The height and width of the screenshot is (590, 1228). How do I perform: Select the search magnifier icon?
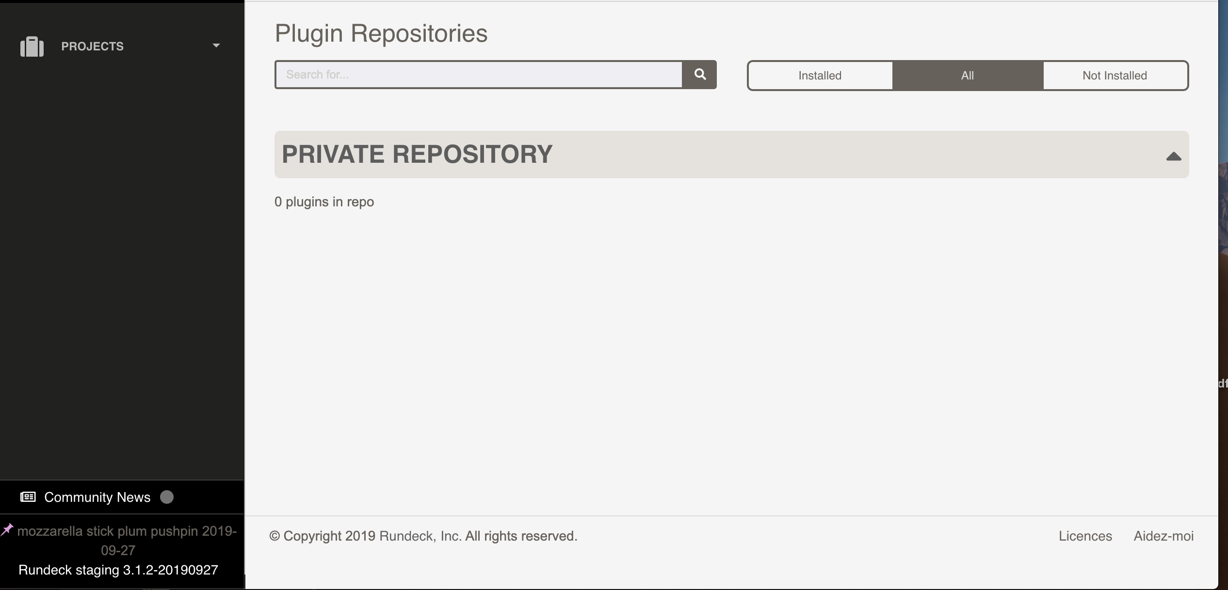699,74
